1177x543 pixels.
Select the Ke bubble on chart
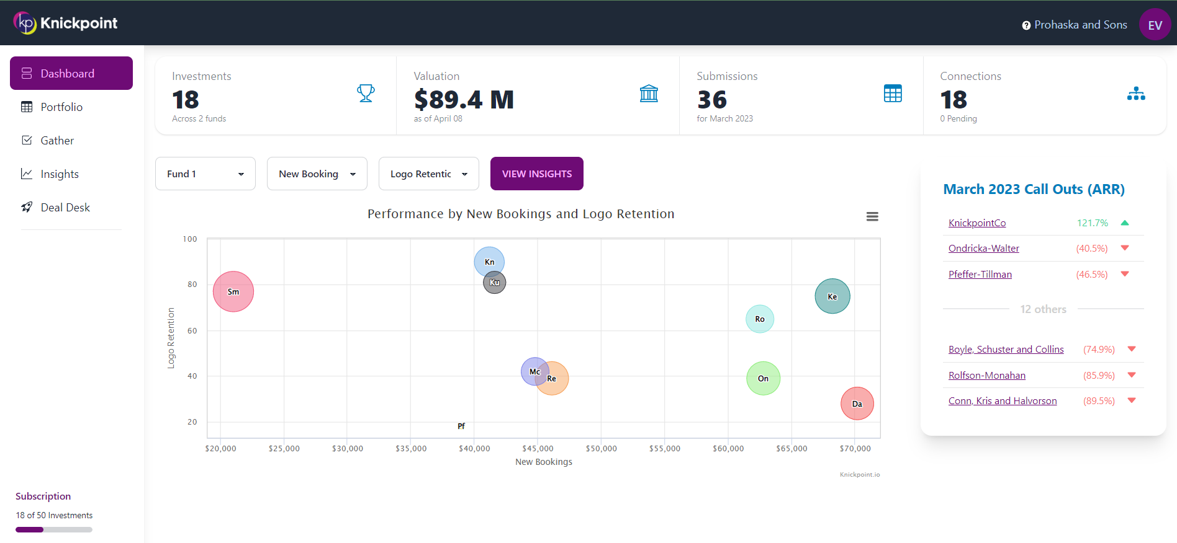(832, 296)
